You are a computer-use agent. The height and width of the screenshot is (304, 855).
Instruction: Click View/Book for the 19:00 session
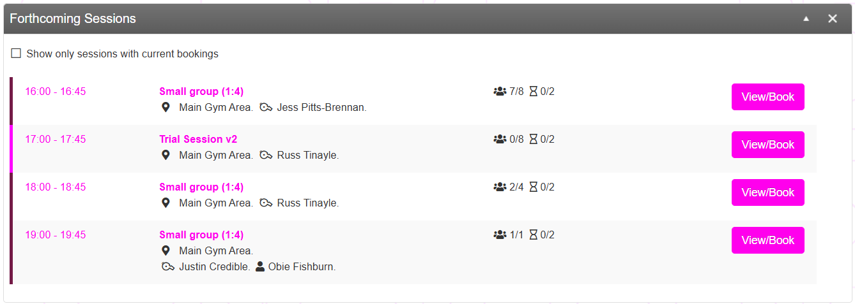[x=767, y=240]
